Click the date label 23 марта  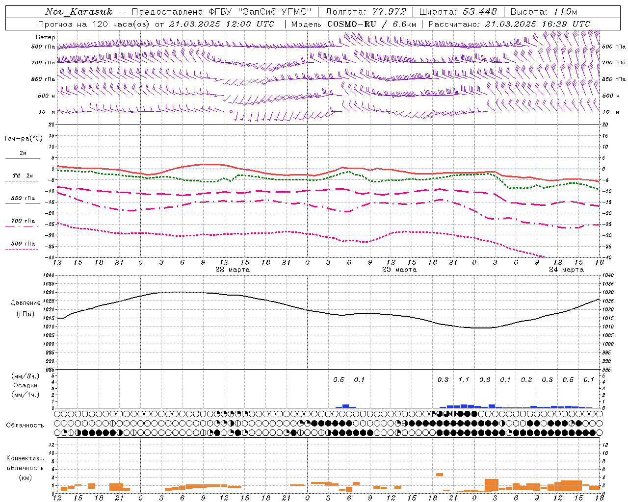pos(399,270)
